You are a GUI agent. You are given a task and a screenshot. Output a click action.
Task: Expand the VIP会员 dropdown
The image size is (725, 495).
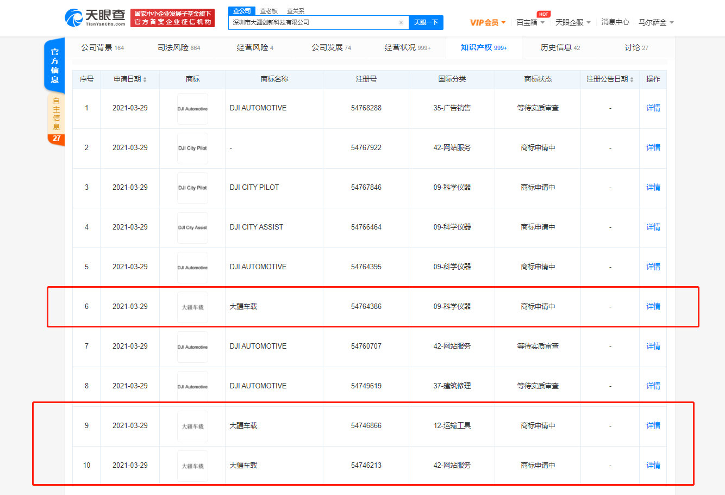(487, 22)
